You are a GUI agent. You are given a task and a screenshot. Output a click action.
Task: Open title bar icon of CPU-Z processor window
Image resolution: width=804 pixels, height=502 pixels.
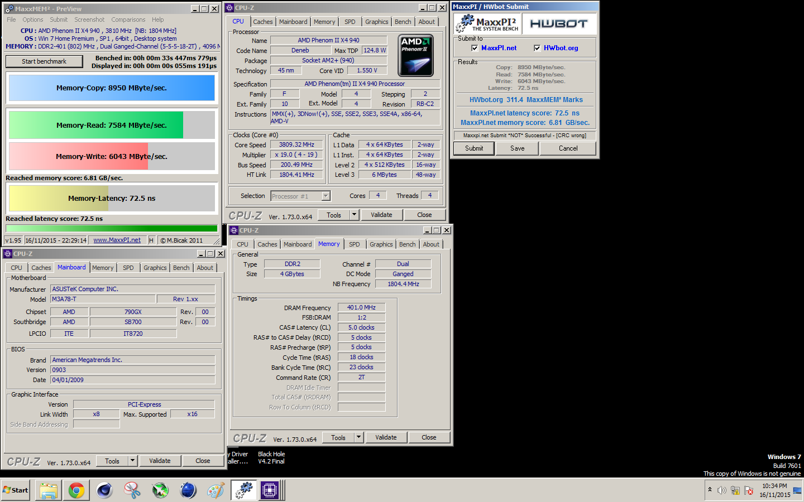click(x=229, y=8)
